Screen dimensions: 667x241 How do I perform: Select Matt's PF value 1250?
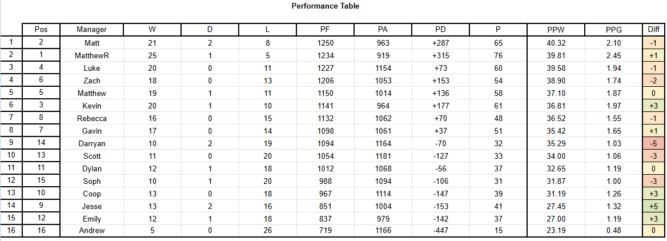(326, 43)
